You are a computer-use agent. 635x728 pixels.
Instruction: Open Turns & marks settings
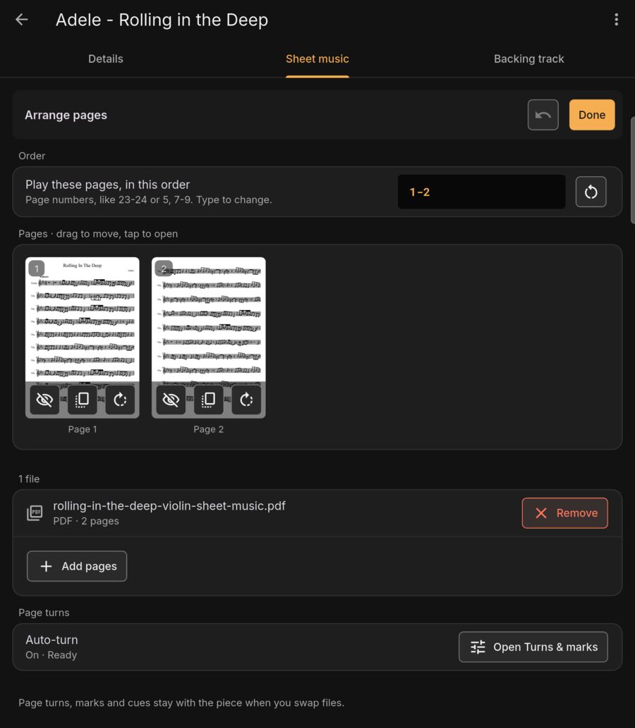click(x=533, y=647)
